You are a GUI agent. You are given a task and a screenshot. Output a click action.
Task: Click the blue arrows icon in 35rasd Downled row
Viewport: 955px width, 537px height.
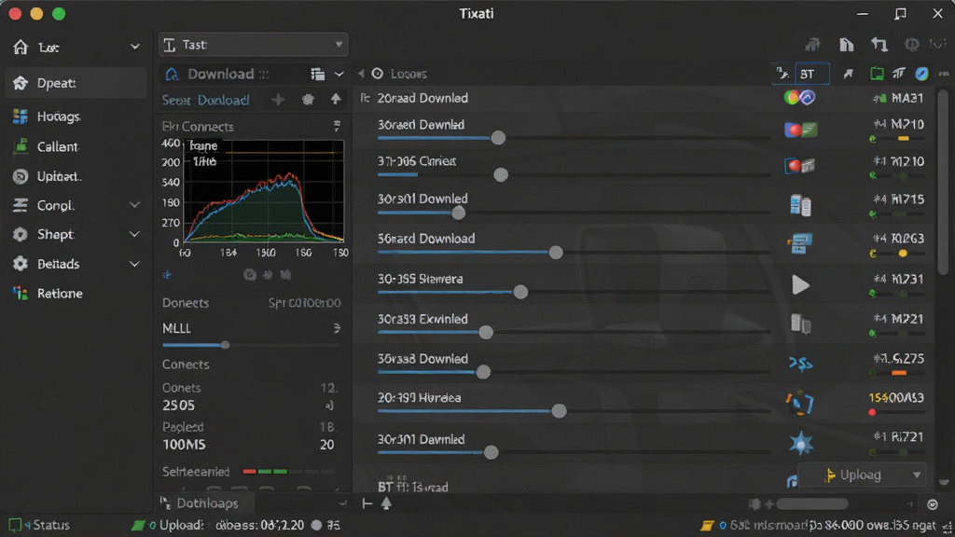[800, 364]
